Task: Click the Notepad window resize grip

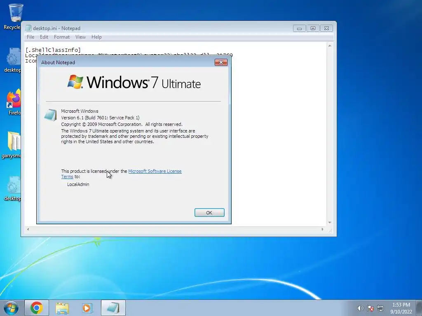Action: (330, 230)
